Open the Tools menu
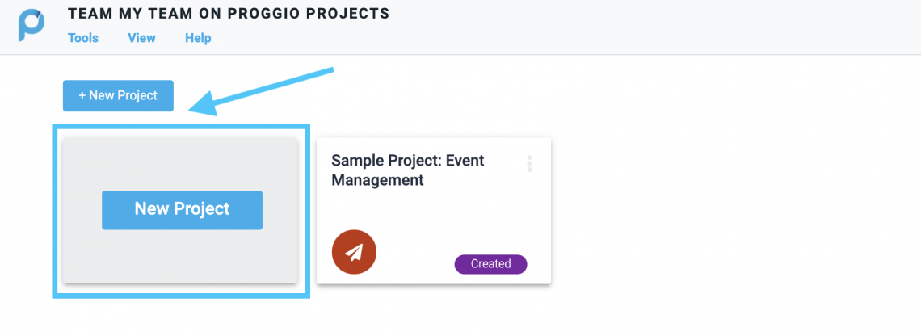921x336 pixels. tap(83, 38)
